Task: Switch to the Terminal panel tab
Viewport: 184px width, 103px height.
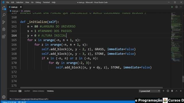Action: coord(50,91)
